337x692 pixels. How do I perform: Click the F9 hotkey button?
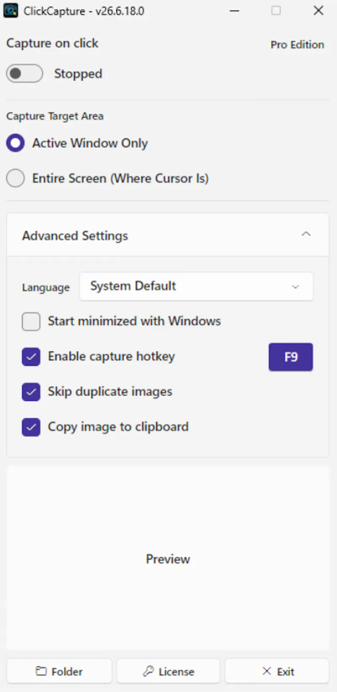click(291, 357)
